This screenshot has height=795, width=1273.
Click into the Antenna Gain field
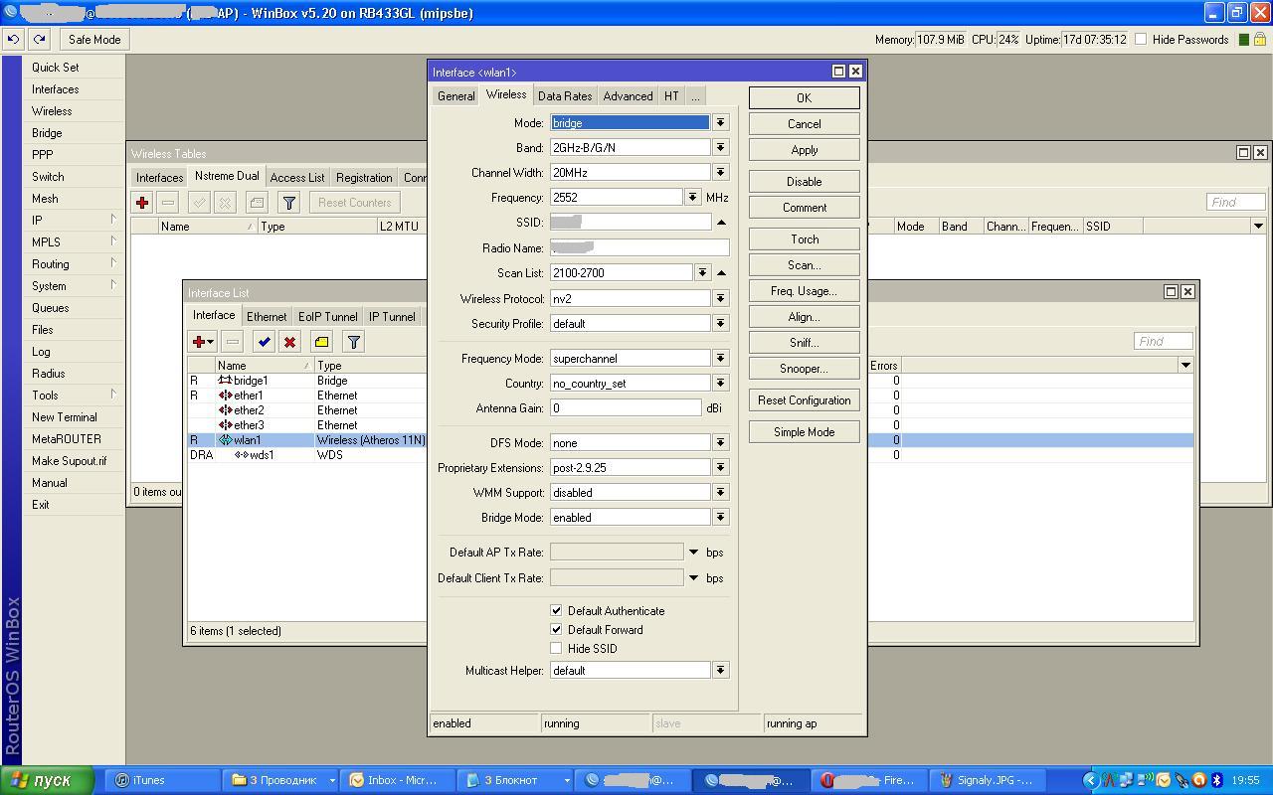coord(626,407)
